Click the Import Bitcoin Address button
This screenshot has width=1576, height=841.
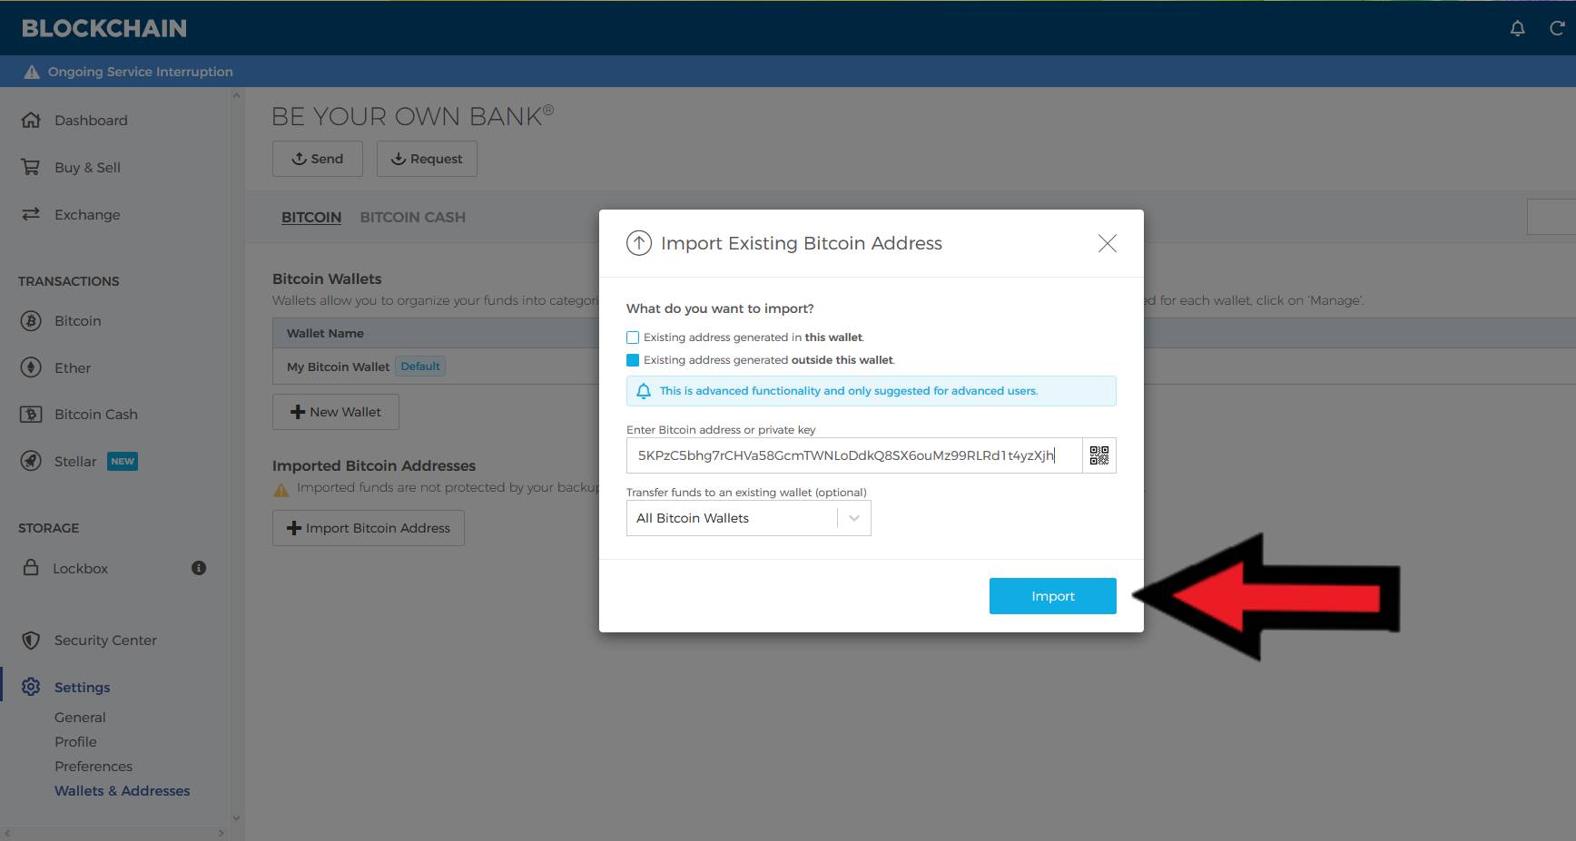pos(369,528)
